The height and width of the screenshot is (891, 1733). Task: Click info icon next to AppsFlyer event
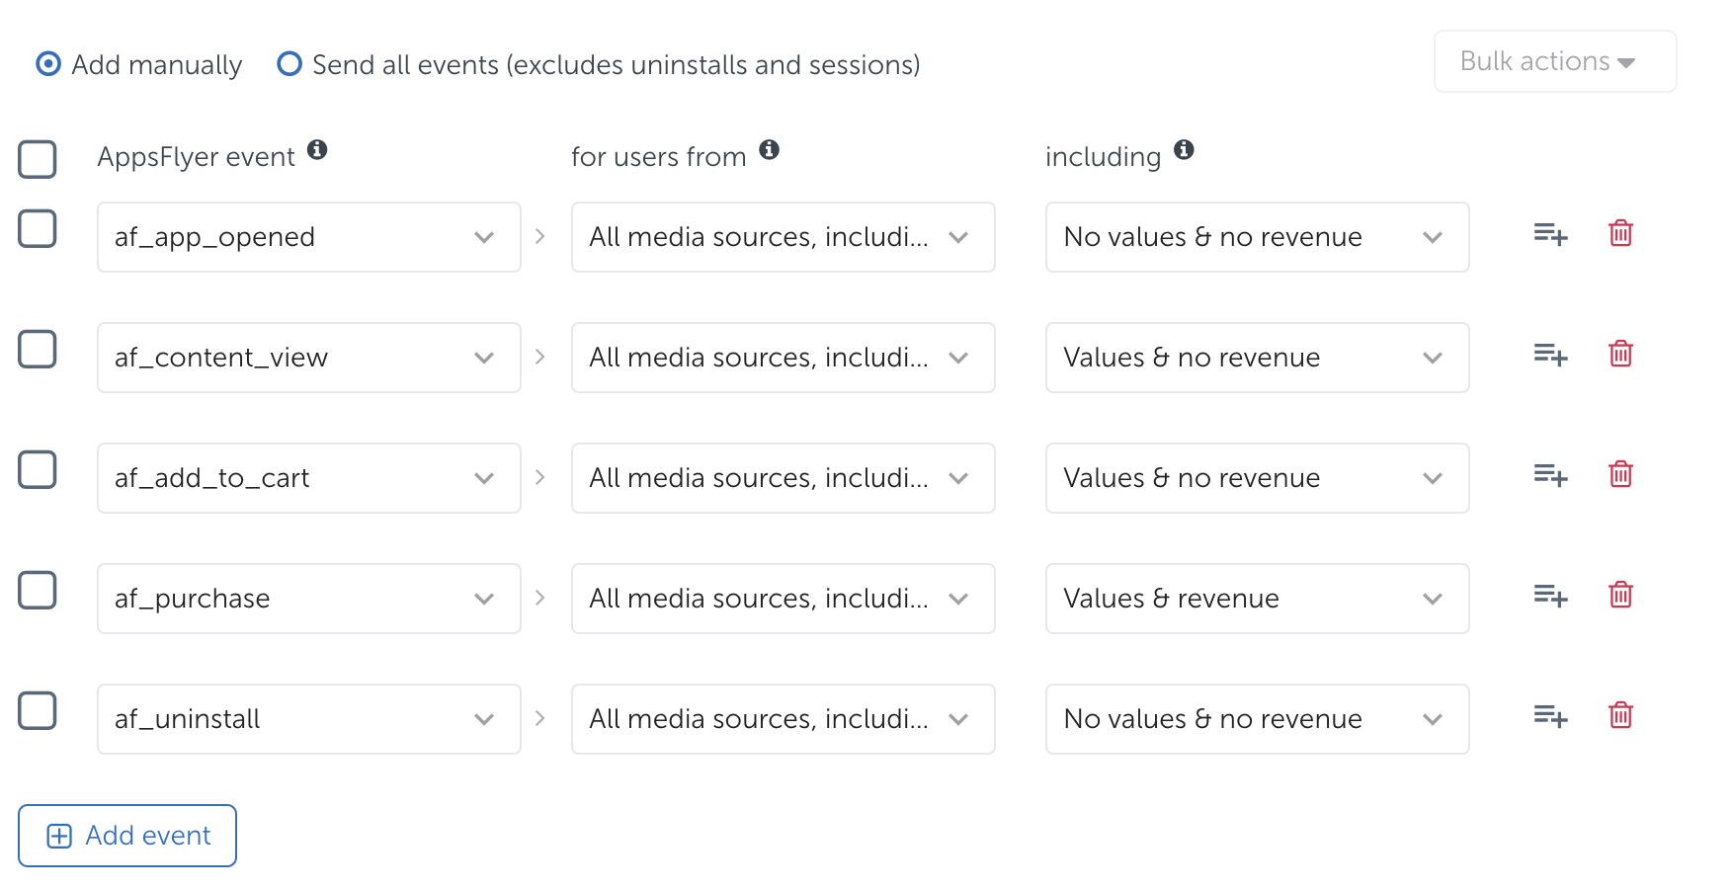pyautogui.click(x=317, y=150)
